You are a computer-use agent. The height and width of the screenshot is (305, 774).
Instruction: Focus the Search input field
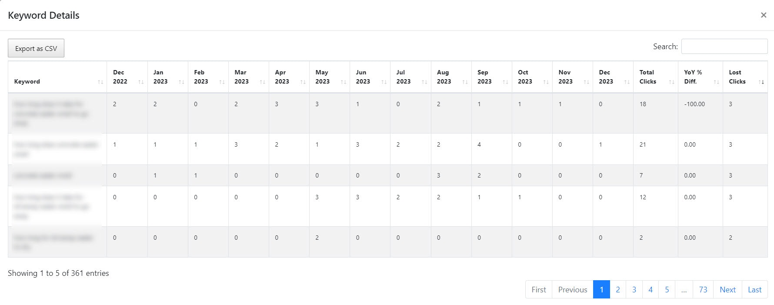724,47
